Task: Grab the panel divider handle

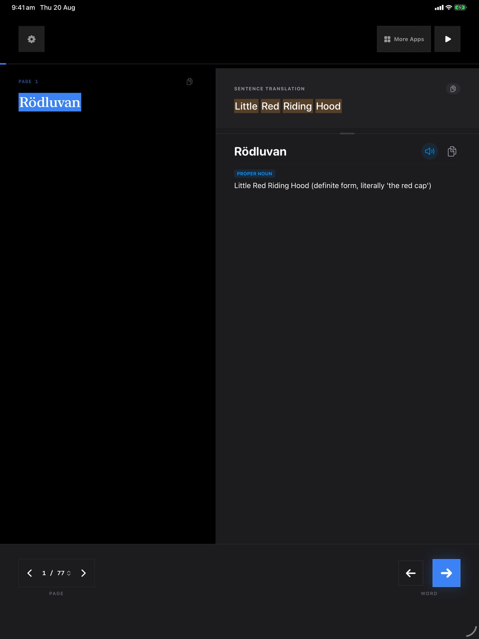Action: pos(347,134)
